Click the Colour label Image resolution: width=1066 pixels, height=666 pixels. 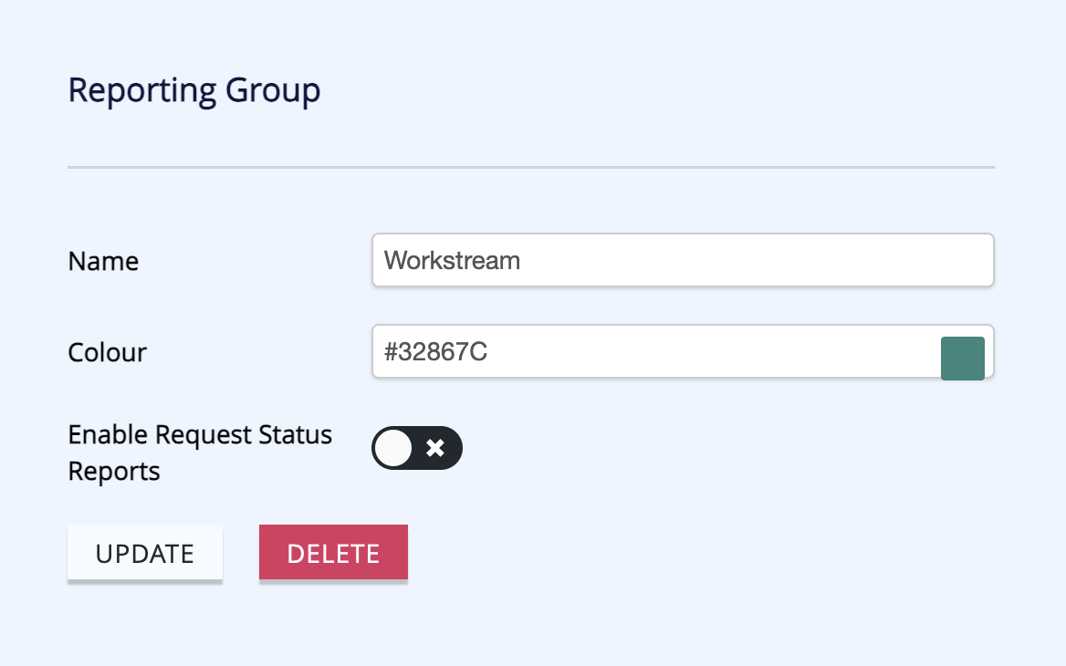(x=107, y=353)
